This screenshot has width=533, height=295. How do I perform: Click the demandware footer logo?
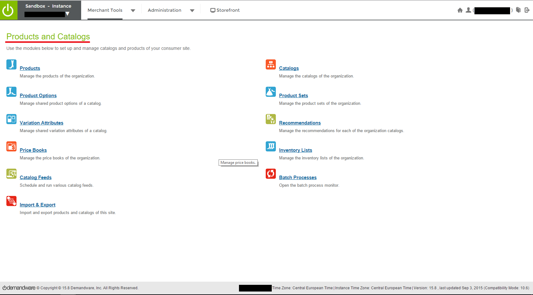[19, 288]
